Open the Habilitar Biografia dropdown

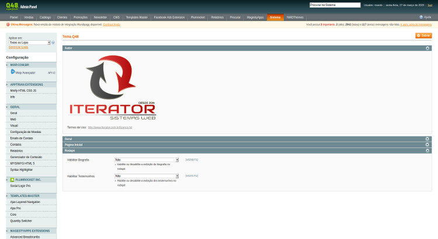(x=147, y=160)
